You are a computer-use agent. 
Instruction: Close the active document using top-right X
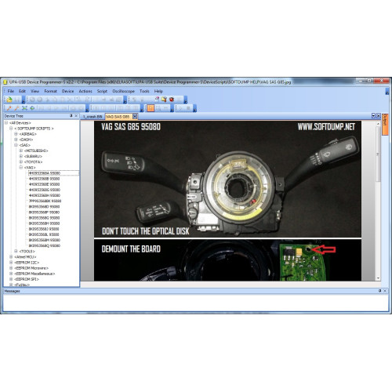coord(378,116)
